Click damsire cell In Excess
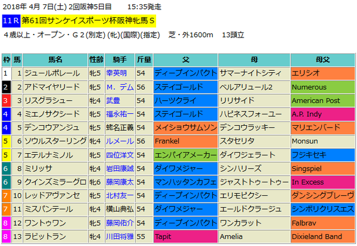The height and width of the screenshot is (246, 357). click(322, 182)
